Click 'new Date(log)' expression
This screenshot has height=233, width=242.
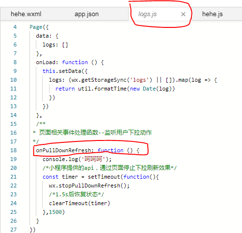pos(151,89)
